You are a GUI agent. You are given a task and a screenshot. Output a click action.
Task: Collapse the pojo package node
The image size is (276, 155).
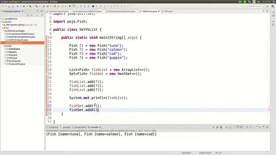4,46
